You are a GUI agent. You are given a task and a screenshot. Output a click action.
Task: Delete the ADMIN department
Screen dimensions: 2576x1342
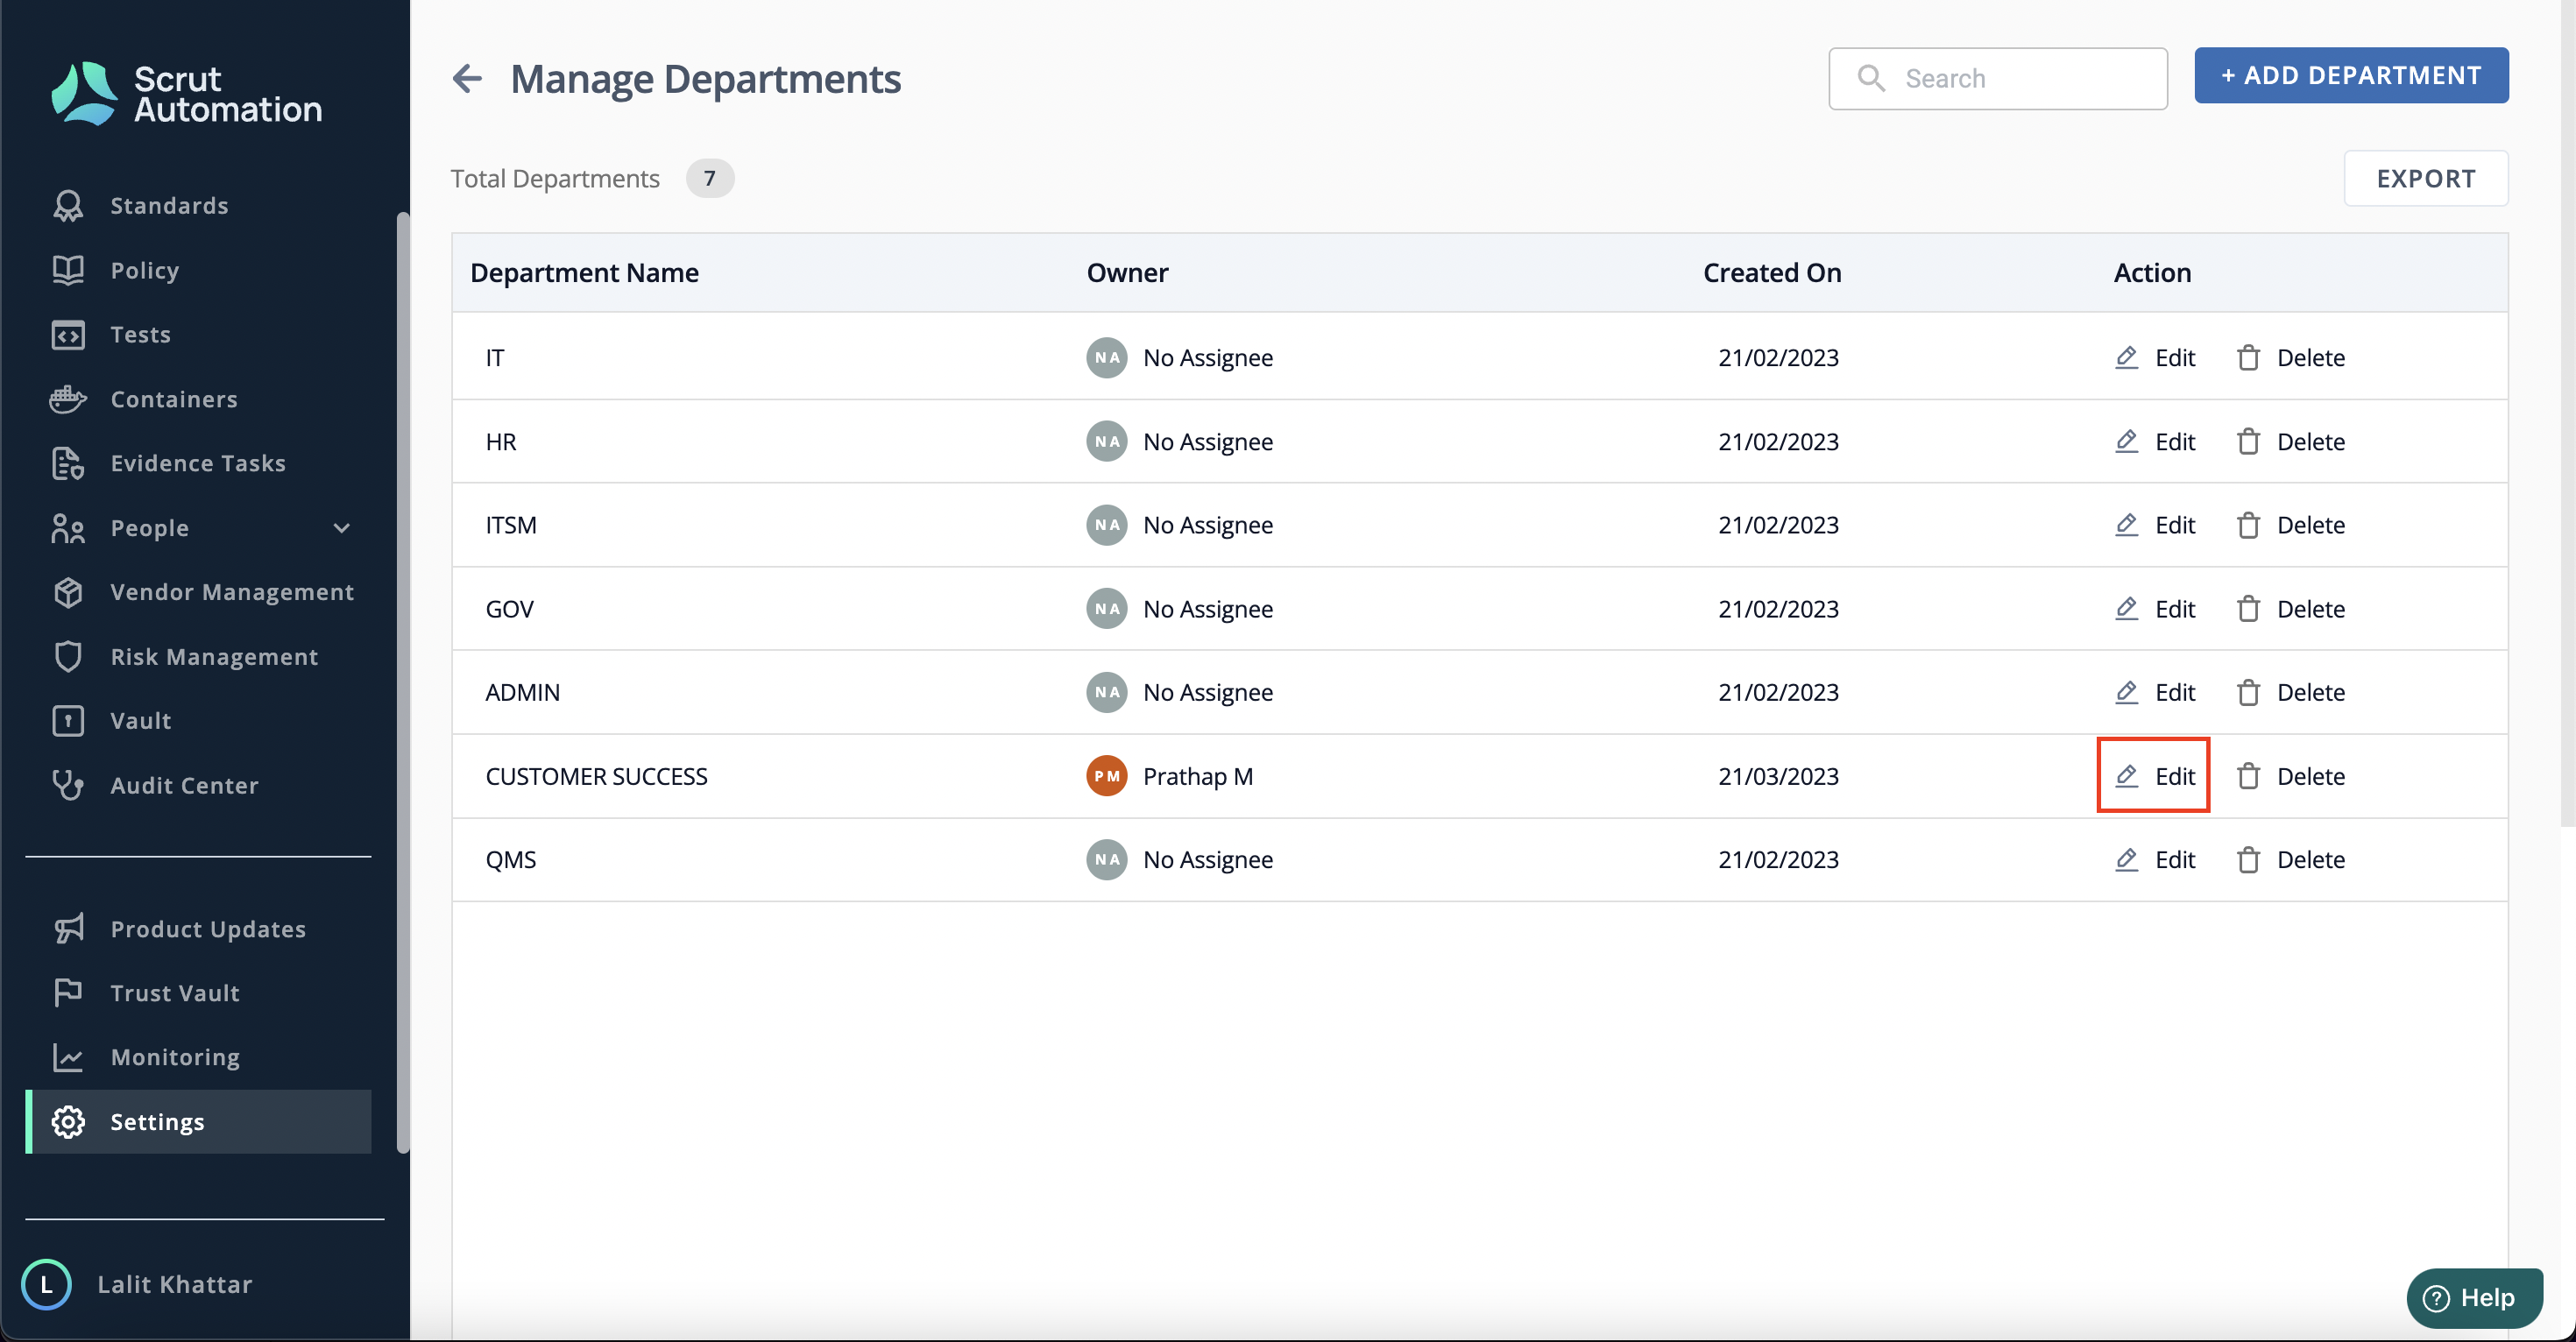click(2290, 691)
